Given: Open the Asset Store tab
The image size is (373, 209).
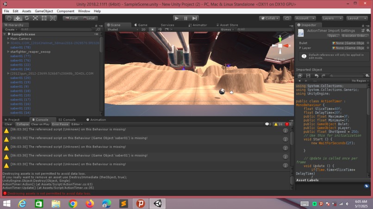Looking at the screenshot, I should 227,25.
